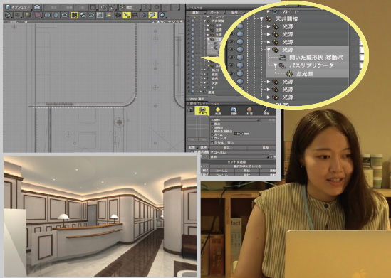Open the 光源 light source panel icon
The width and height of the screenshot is (391, 278).
pos(218,111)
